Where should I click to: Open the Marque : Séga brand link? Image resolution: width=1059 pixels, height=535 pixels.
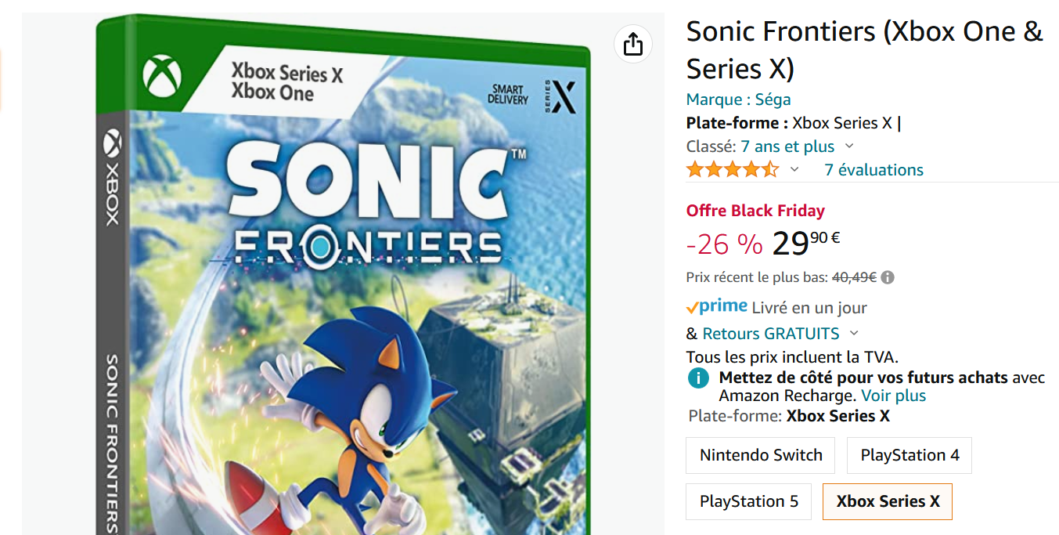pos(738,99)
